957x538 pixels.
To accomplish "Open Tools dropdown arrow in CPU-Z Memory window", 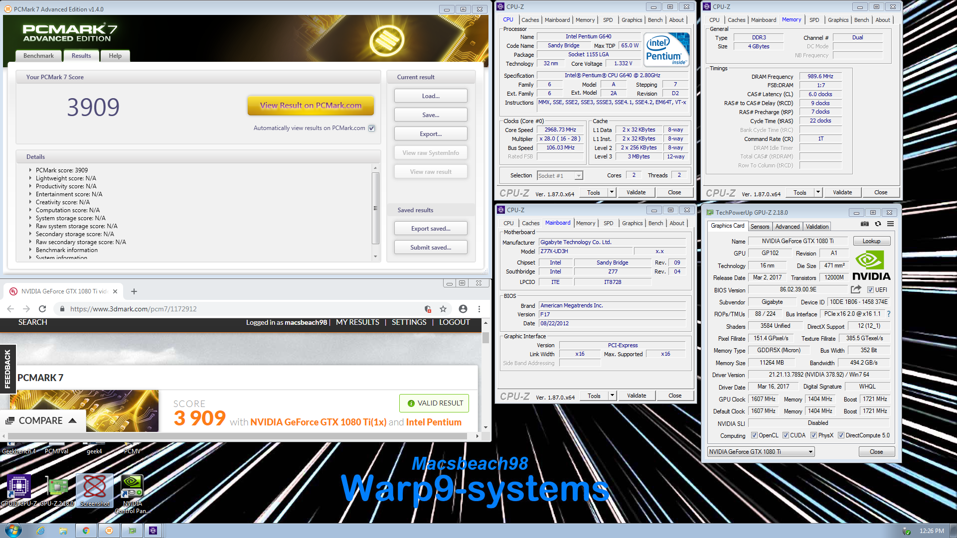I will (x=818, y=192).
